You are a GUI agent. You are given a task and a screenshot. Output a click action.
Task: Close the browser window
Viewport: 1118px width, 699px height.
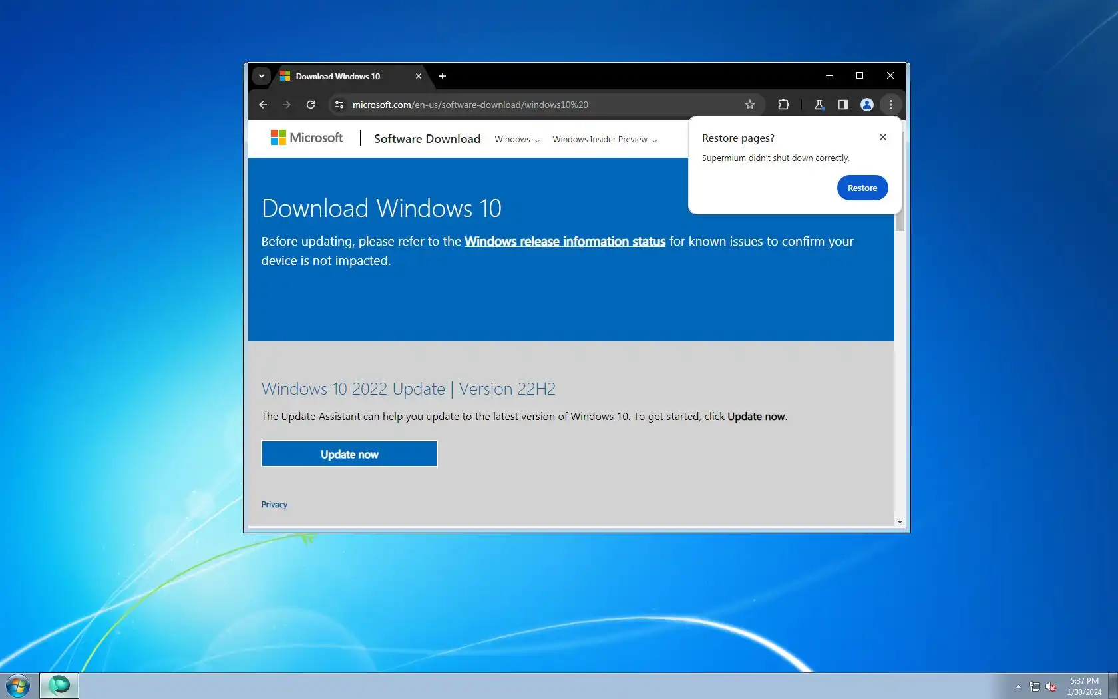click(x=890, y=75)
